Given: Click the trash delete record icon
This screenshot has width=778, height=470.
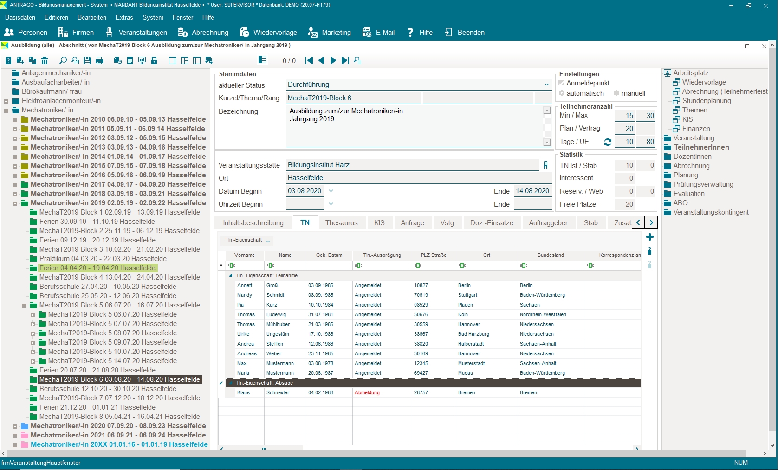Looking at the screenshot, I should 45,60.
